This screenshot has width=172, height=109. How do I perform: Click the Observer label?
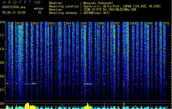point(56,3)
